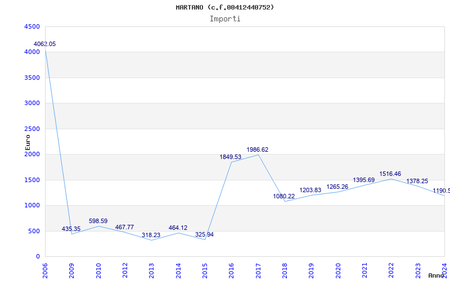The image size is (450, 281).
Task: Click the x-axis year 2006
Action: (x=45, y=271)
